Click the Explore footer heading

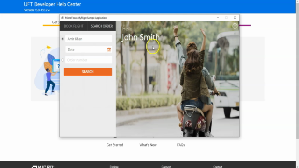114,167
